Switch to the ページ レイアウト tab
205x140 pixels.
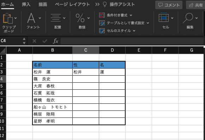(72, 5)
